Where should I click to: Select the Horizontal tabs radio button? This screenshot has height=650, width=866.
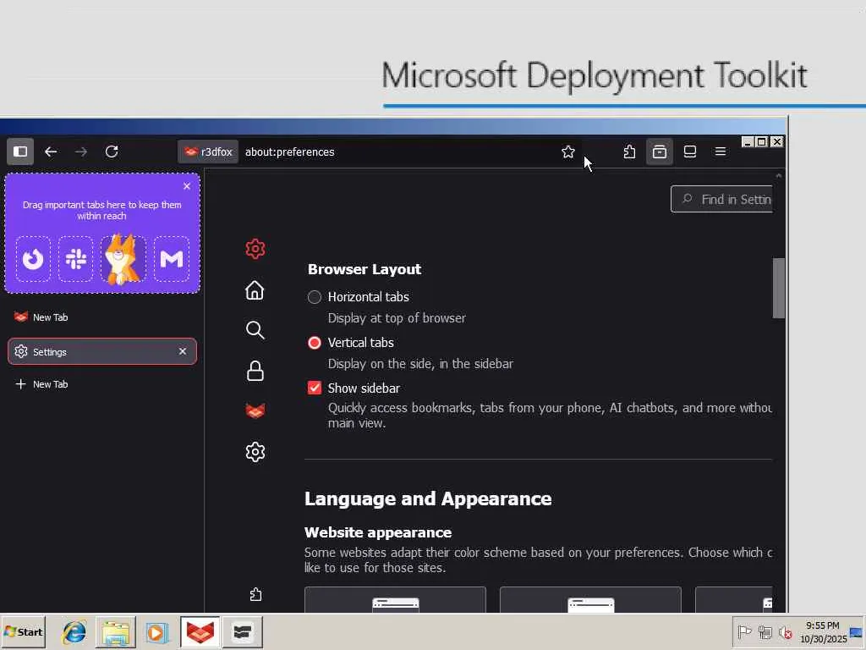pyautogui.click(x=315, y=297)
